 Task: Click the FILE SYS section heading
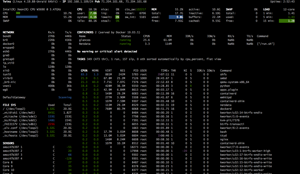(x=9, y=105)
